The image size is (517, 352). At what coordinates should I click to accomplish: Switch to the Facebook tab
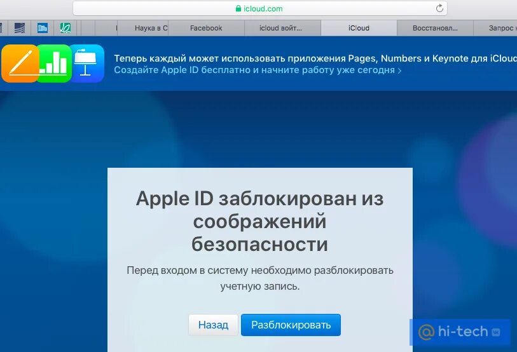[206, 28]
